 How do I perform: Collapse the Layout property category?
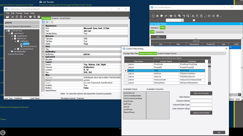(x=43, y=62)
